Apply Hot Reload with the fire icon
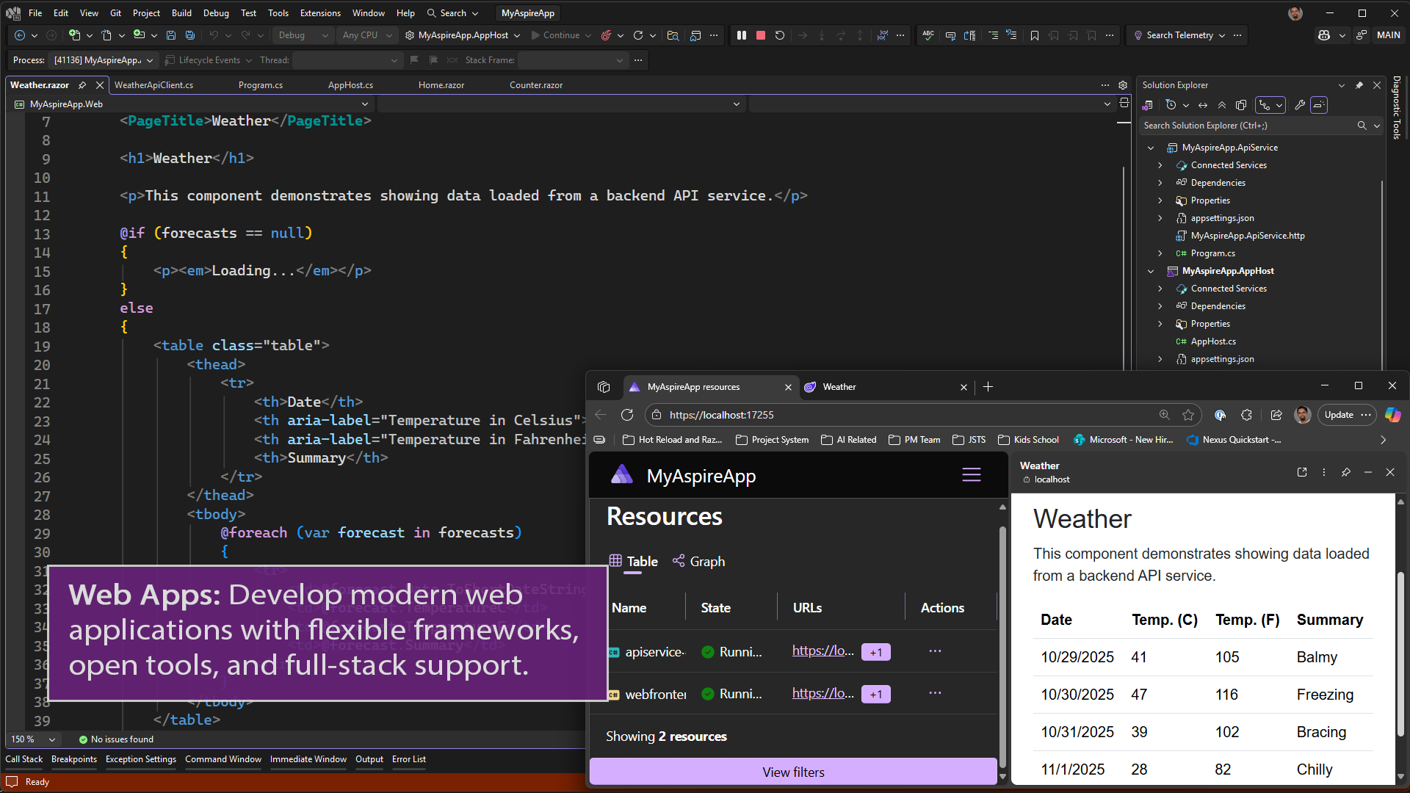Image resolution: width=1410 pixels, height=793 pixels. pos(607,35)
